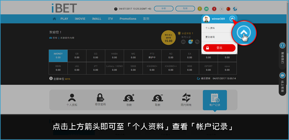
Task: Click the iBET logo
Action: (x=64, y=8)
